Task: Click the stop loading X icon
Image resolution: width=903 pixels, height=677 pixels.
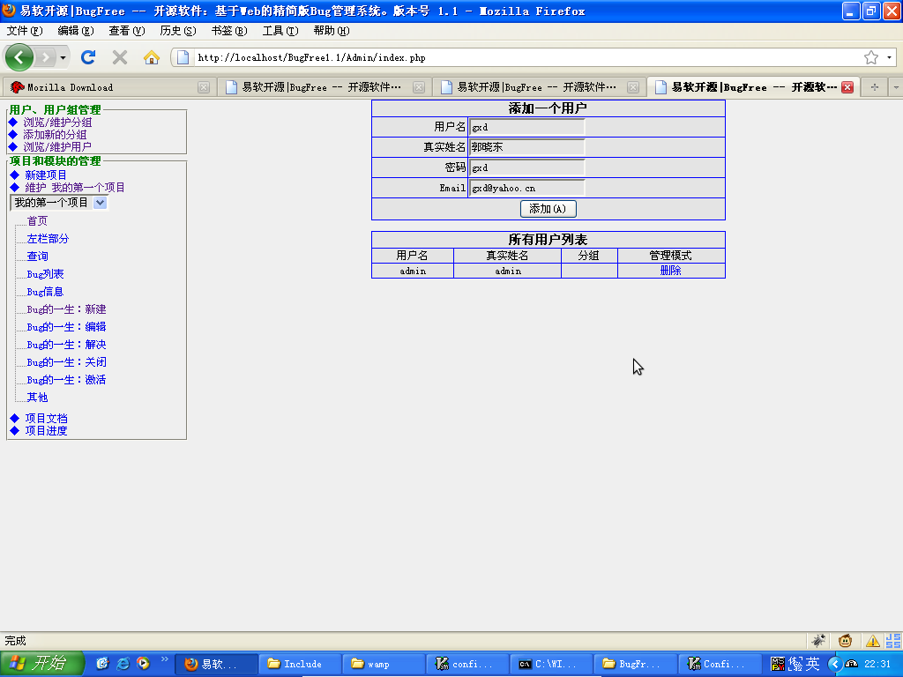Action: click(120, 57)
